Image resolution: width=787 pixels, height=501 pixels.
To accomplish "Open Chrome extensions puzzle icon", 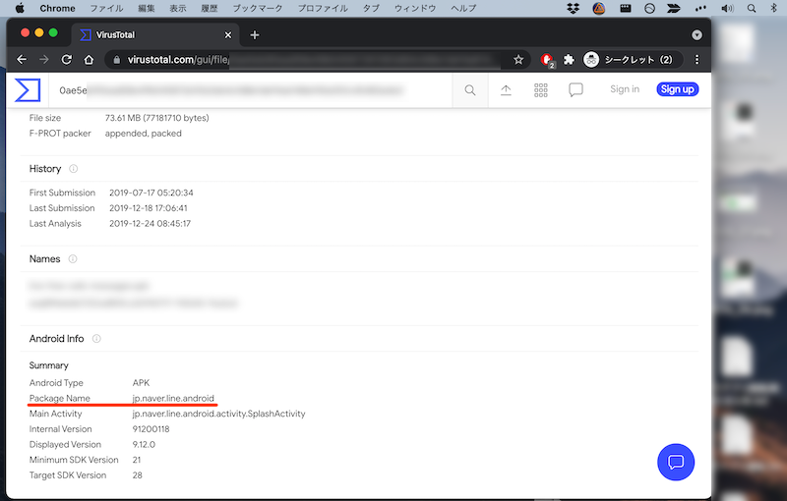I will tap(569, 60).
